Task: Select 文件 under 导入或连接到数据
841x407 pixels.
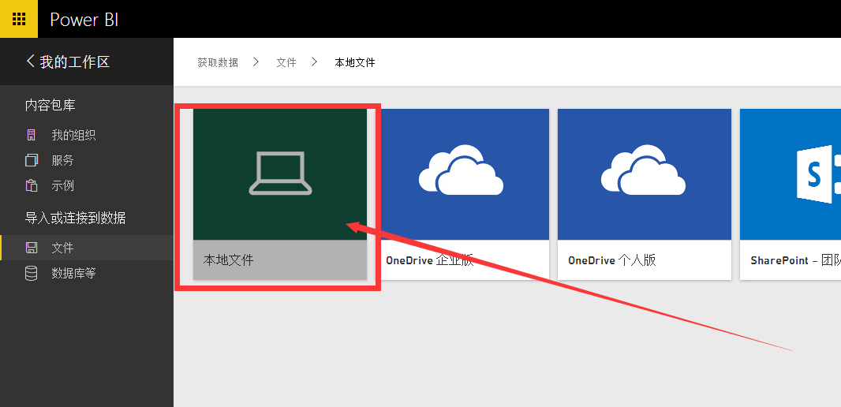Action: tap(63, 248)
